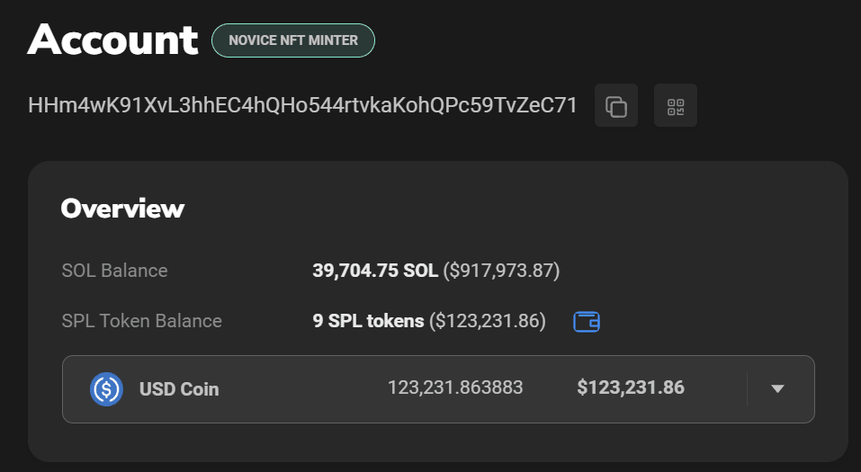The width and height of the screenshot is (861, 472).
Task: Click the $123,231.86 USD Coin value
Action: [630, 387]
